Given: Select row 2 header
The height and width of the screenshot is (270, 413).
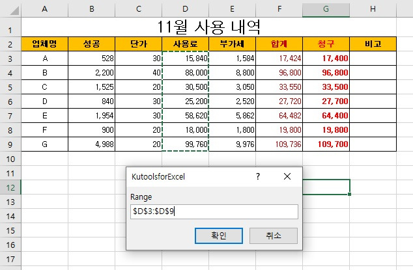Looking at the screenshot, I should [10, 44].
